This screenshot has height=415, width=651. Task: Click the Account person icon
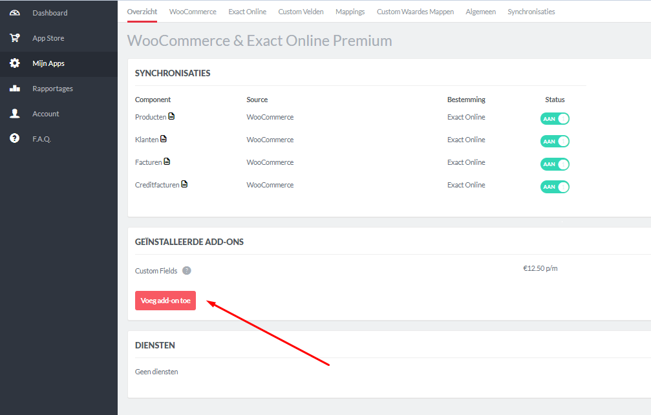[14, 113]
